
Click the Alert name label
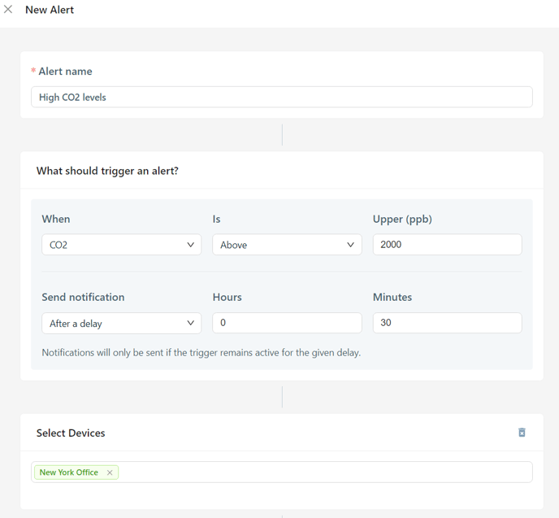[x=65, y=72]
